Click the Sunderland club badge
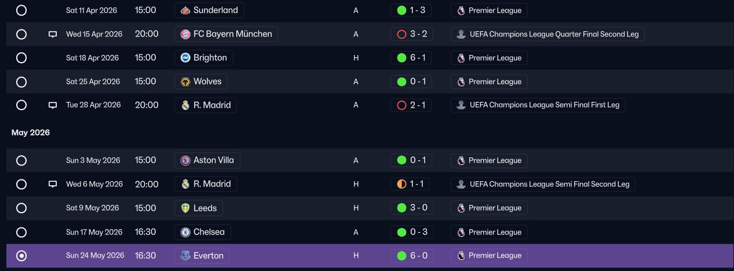The width and height of the screenshot is (734, 271). pyautogui.click(x=185, y=10)
